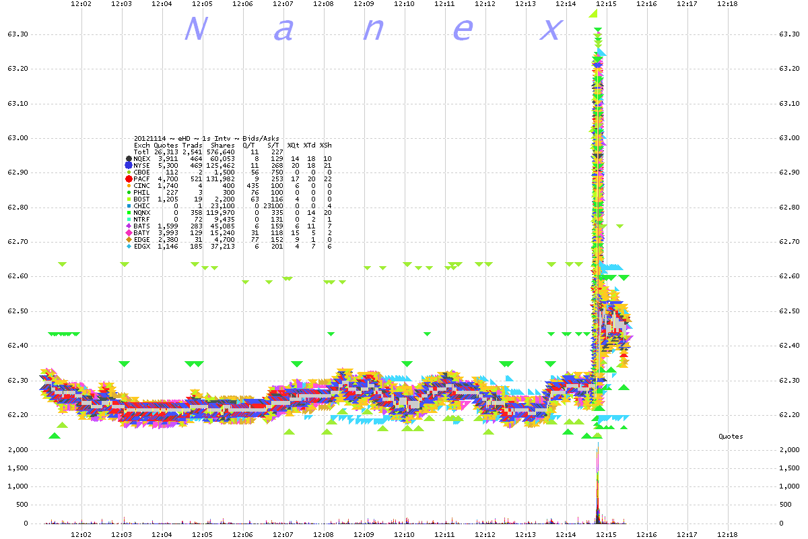Screen dimensions: 808x539
Task: Click the CHIC S/T value '23100'
Action: [272, 205]
